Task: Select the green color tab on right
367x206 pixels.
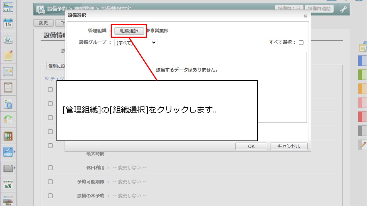Action: [x=363, y=75]
